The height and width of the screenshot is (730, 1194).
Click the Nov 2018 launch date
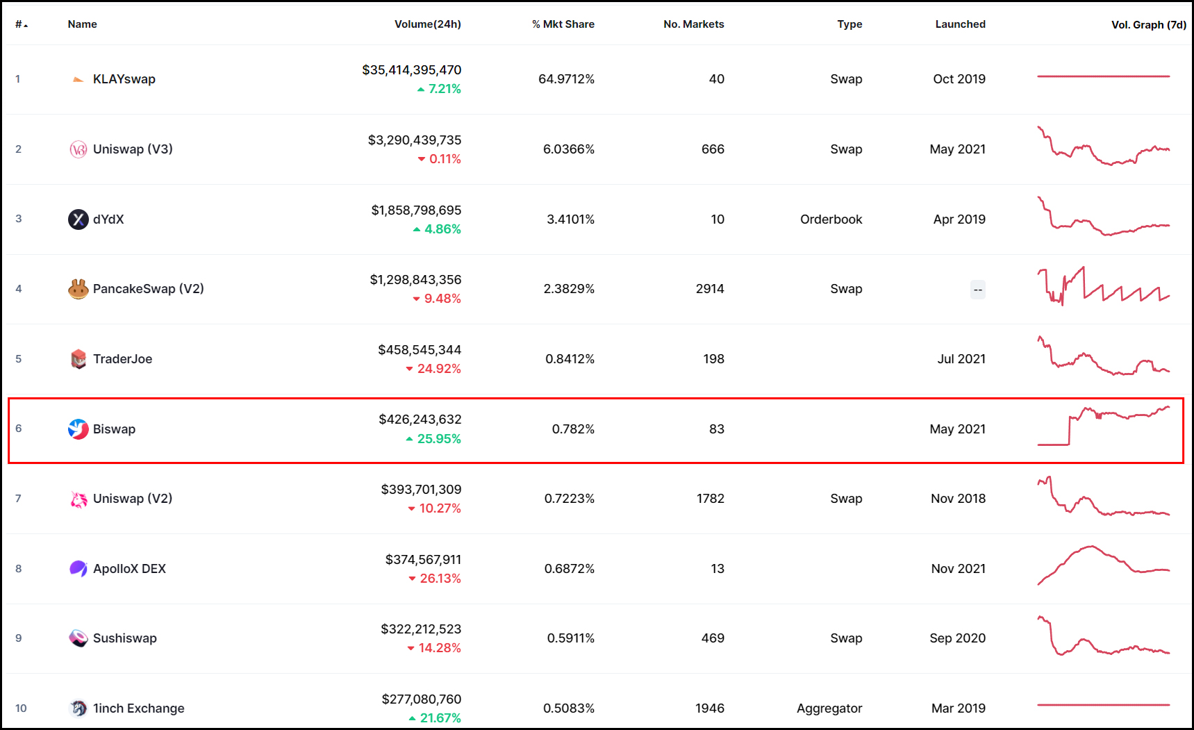[x=959, y=499]
